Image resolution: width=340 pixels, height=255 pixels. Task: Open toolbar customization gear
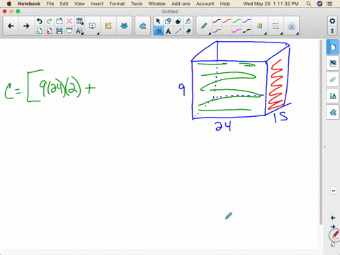coord(332,21)
